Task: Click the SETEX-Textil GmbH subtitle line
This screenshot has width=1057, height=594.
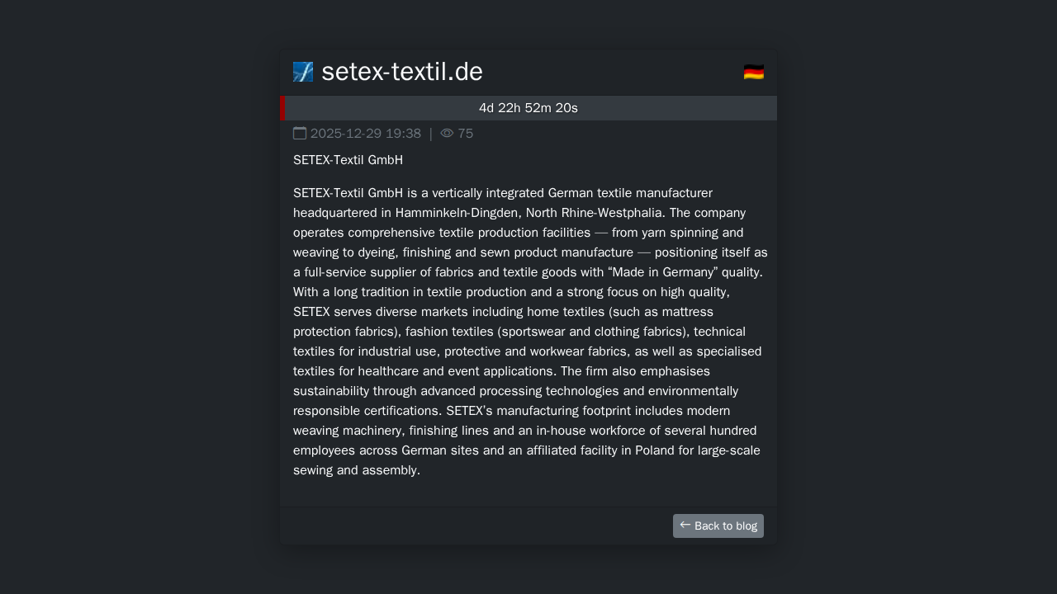Action: [348, 160]
